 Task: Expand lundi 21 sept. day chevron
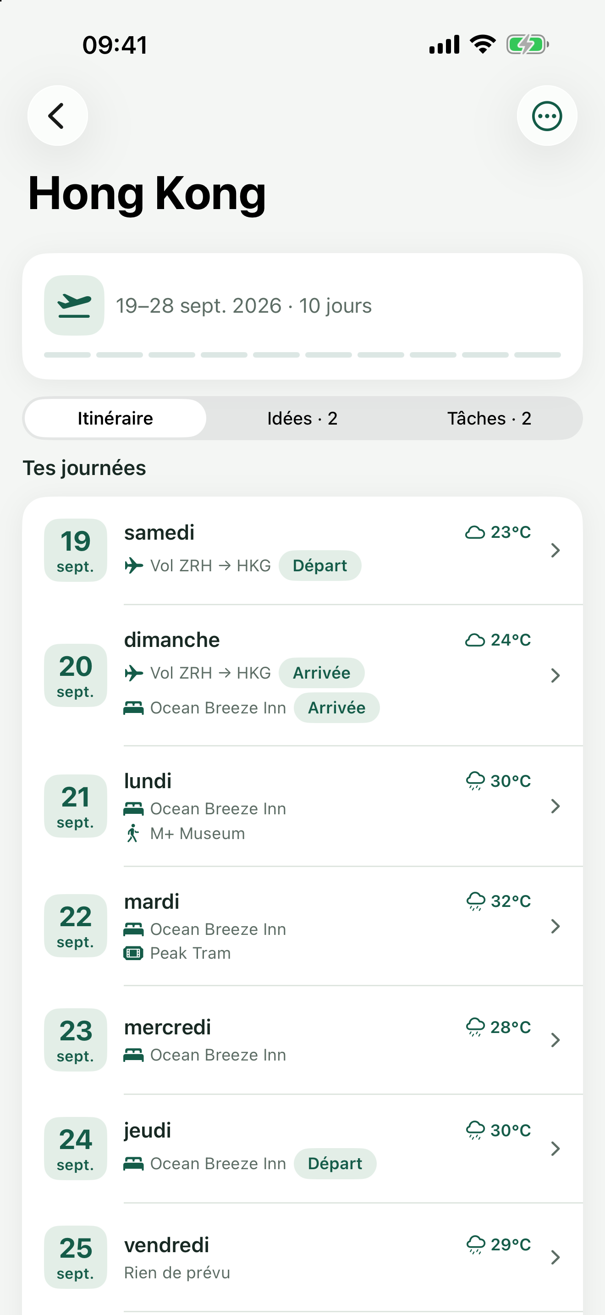click(x=555, y=806)
